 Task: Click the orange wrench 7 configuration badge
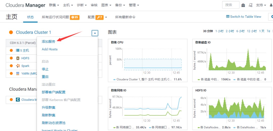100,17
